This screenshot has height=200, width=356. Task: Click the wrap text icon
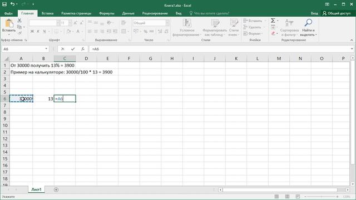tap(123, 23)
